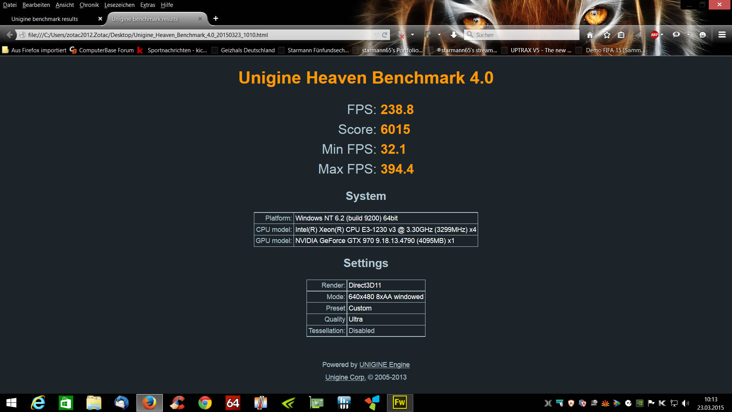Image resolution: width=732 pixels, height=412 pixels.
Task: Open the Firefox hamburger menu
Action: (x=722, y=35)
